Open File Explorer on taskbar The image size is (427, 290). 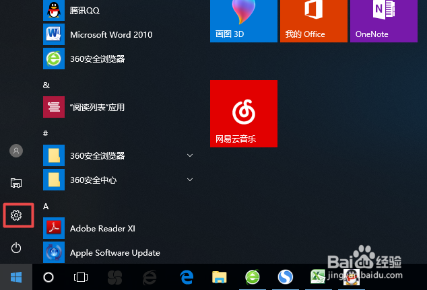pos(220,277)
